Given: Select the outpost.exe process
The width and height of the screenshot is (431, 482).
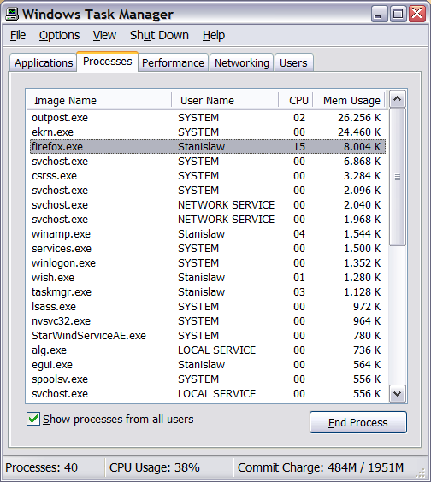Looking at the screenshot, I should click(x=208, y=118).
